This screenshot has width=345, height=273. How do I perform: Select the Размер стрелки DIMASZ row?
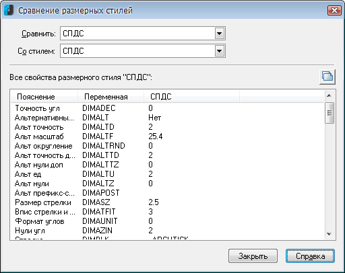tap(167, 202)
